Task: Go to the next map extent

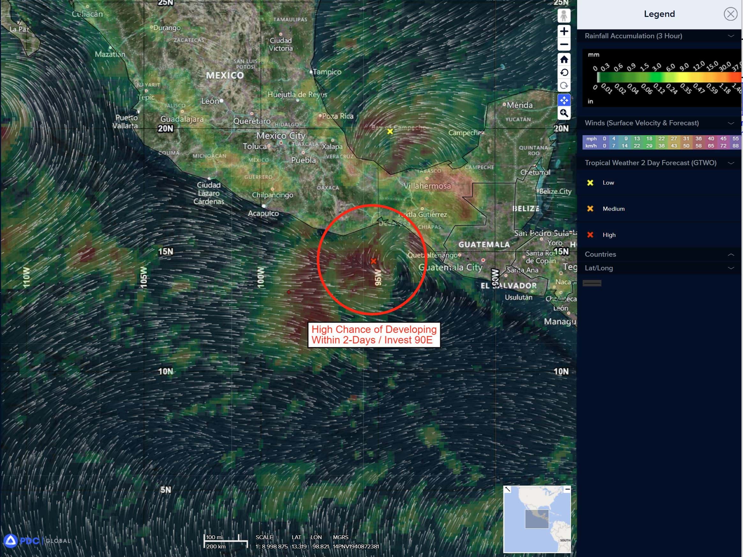Action: (x=564, y=86)
